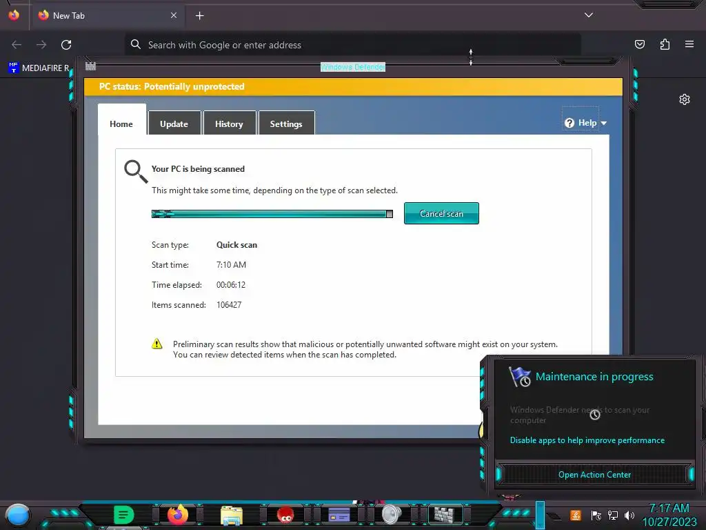Click the Firefox View icon at top left
Image resolution: width=706 pixels, height=530 pixels.
click(14, 15)
